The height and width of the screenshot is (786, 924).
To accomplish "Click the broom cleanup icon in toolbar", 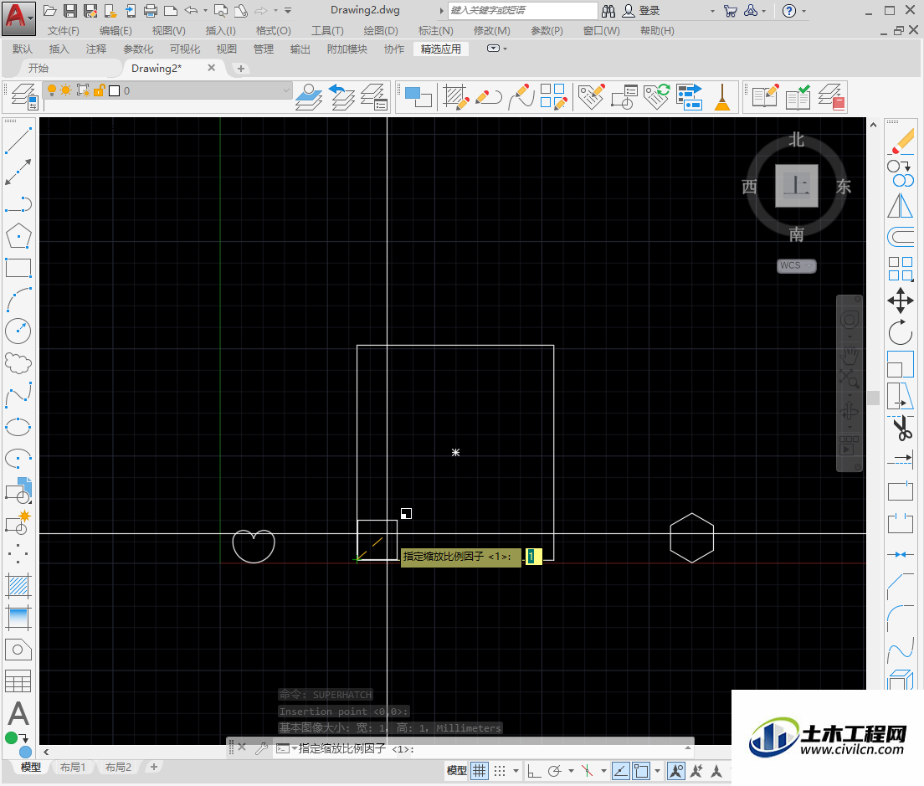I will click(721, 96).
